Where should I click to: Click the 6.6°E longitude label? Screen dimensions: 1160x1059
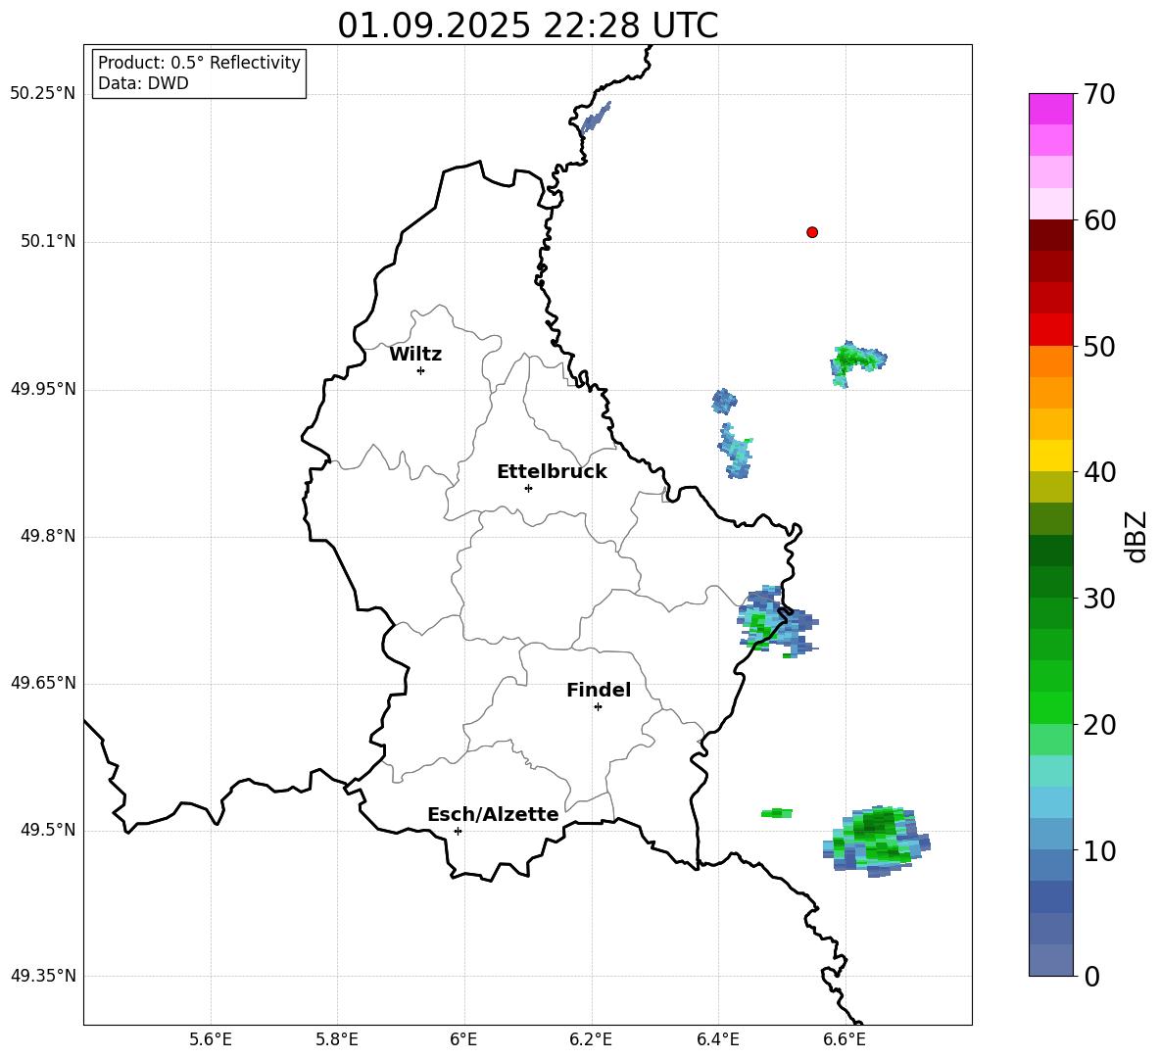pos(845,1039)
